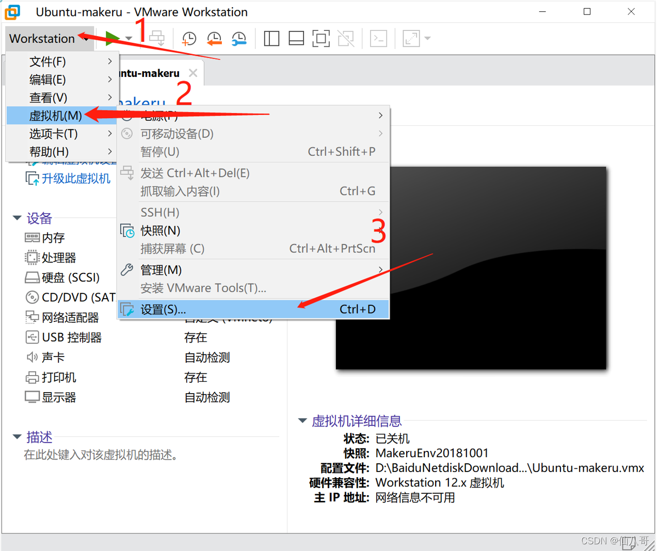This screenshot has height=551, width=657.
Task: Open the stretch display dropdown arrow
Action: [427, 39]
